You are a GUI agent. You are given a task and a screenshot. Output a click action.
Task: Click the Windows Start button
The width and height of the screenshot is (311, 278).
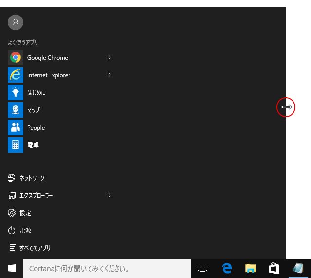coord(12,268)
